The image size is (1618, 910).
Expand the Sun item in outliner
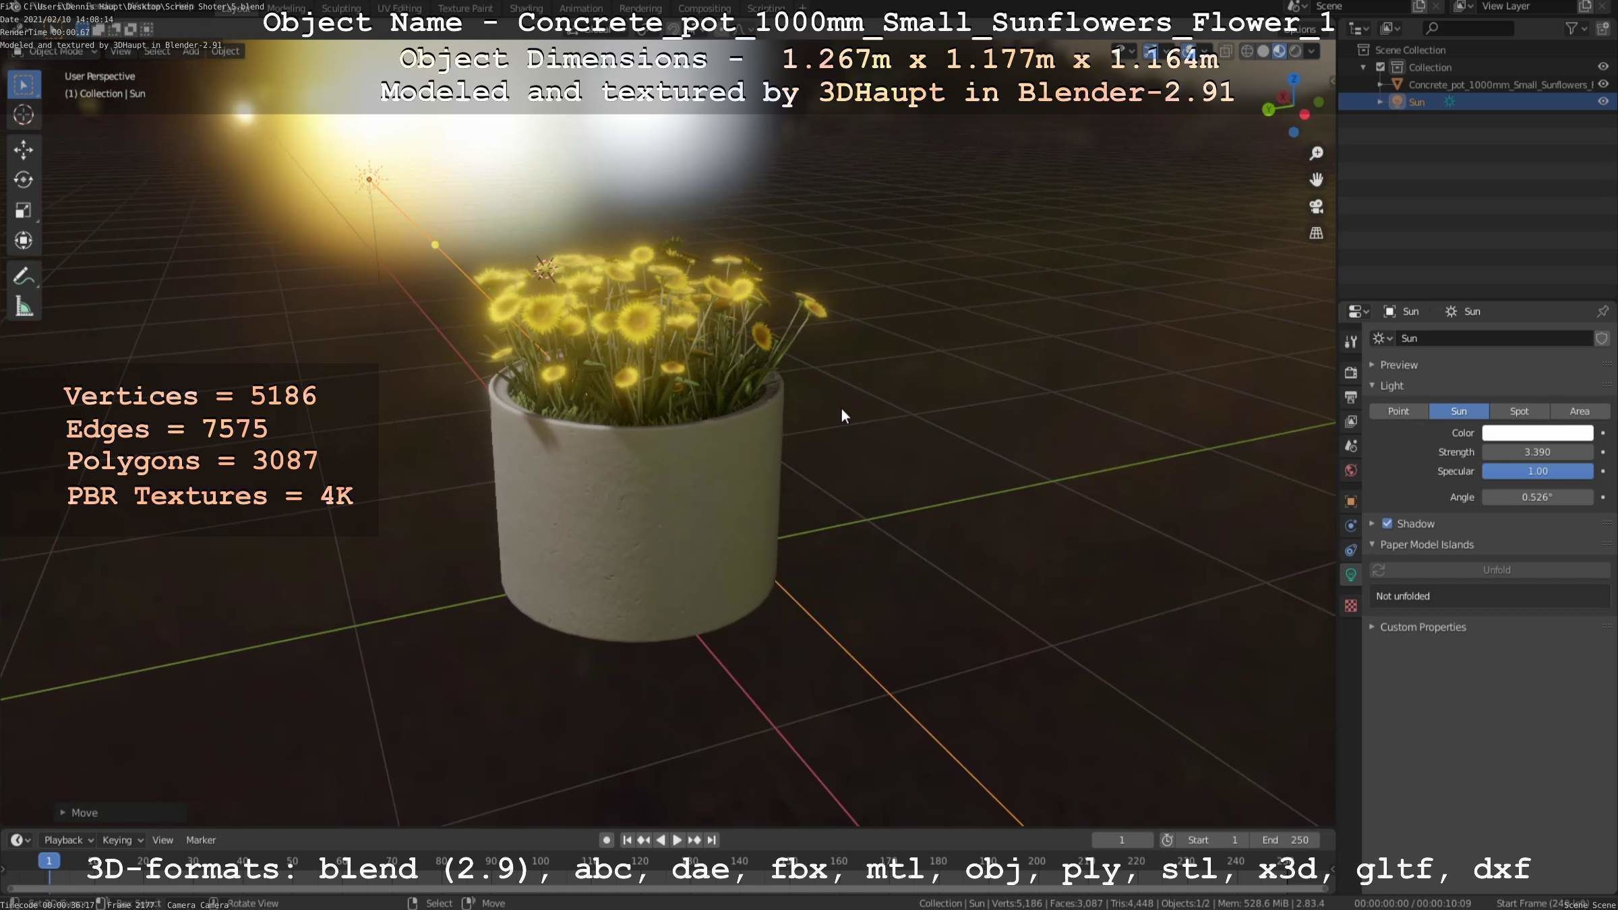(1380, 102)
